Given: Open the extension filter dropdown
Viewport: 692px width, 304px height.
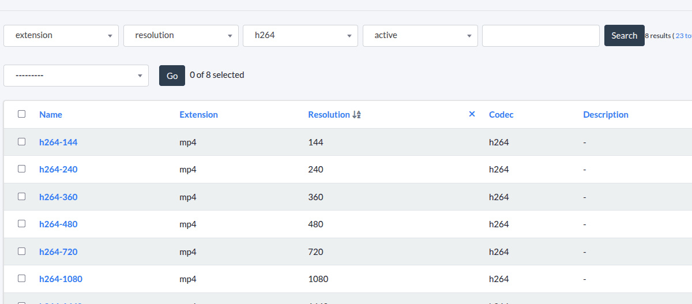Looking at the screenshot, I should pyautogui.click(x=61, y=36).
